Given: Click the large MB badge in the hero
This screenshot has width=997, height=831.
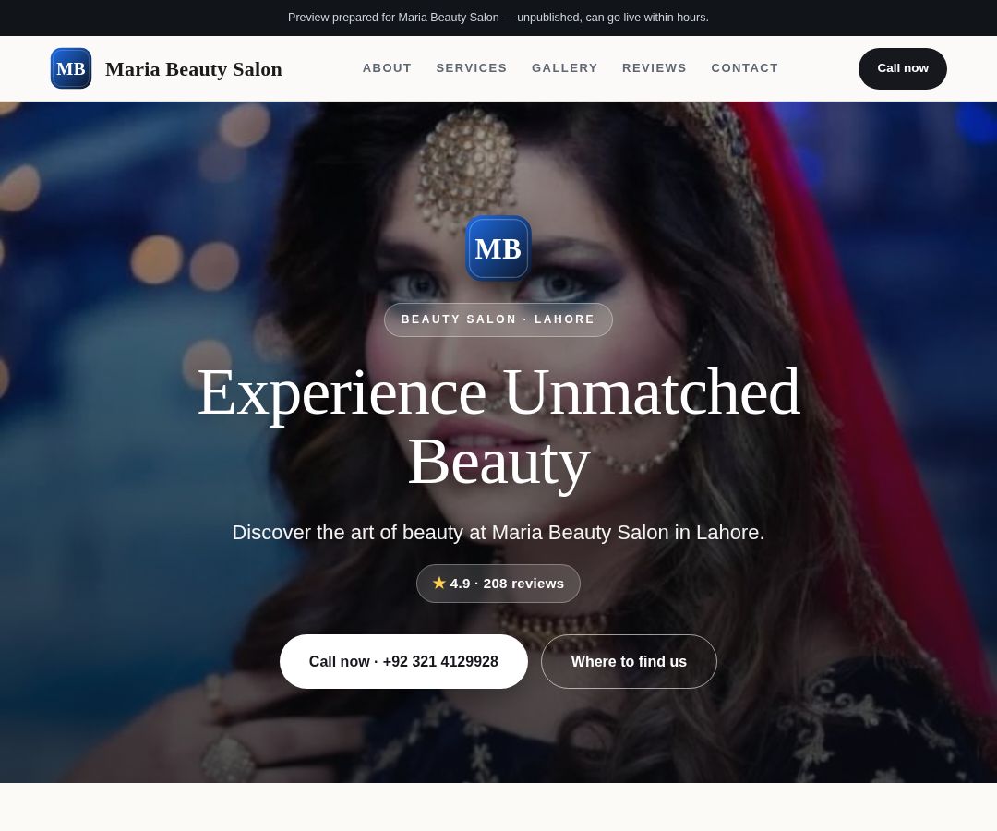Looking at the screenshot, I should coord(498,248).
